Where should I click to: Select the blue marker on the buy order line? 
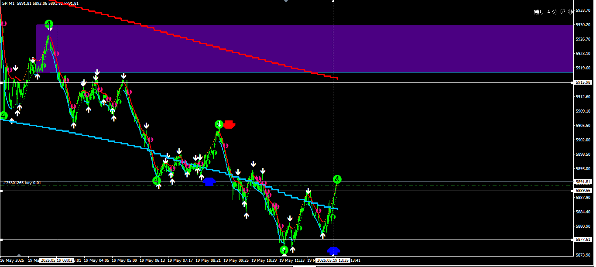click(209, 181)
